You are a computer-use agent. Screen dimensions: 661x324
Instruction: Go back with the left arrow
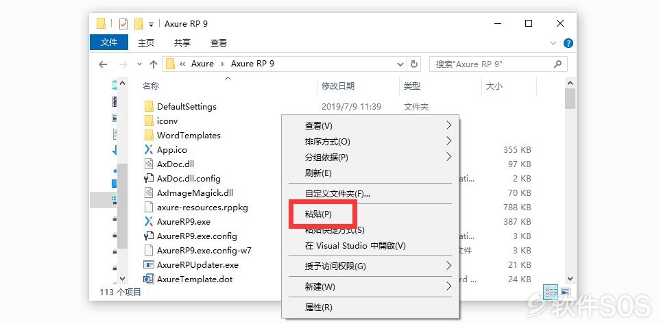103,64
